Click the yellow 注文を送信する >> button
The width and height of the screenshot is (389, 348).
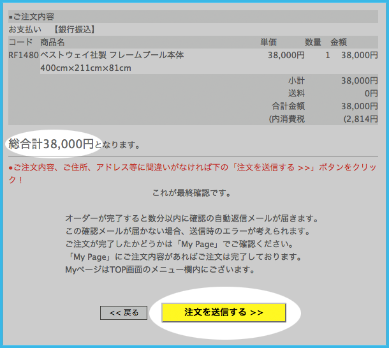223,312
